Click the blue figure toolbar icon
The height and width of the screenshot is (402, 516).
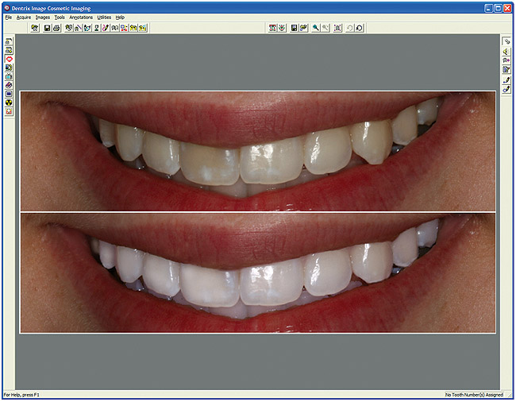(x=87, y=28)
